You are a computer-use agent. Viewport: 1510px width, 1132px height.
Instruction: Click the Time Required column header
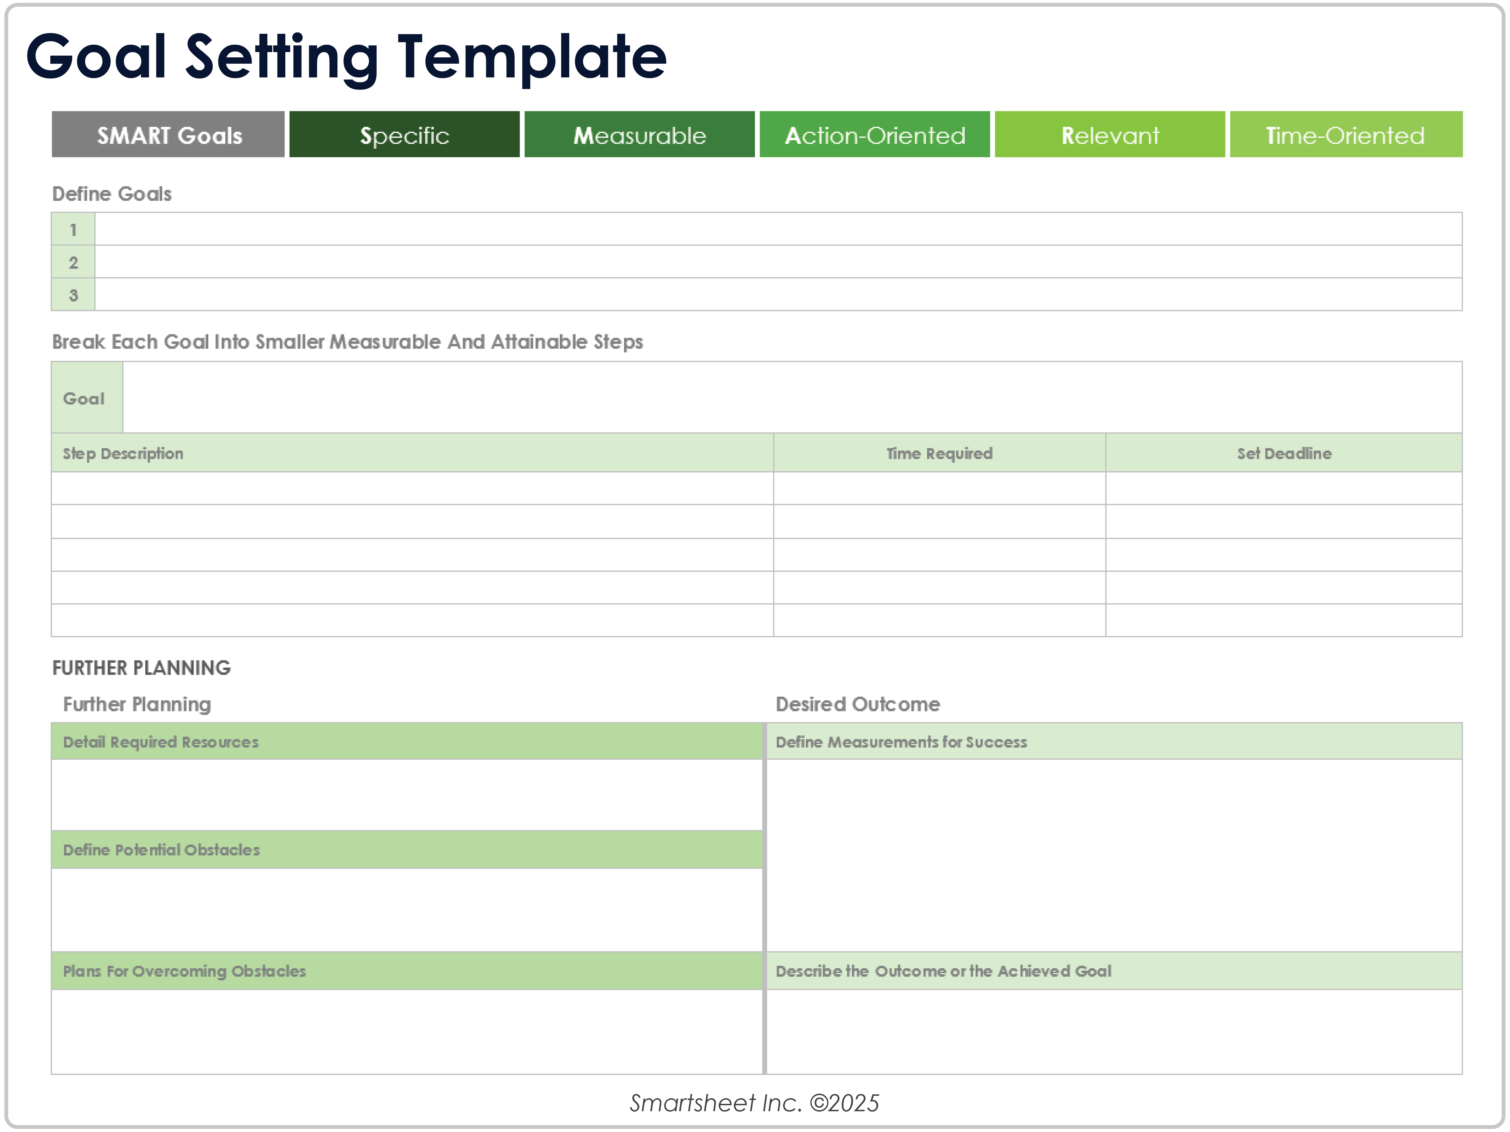point(939,453)
